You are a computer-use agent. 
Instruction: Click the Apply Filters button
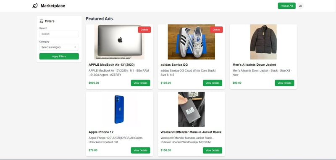point(59,57)
